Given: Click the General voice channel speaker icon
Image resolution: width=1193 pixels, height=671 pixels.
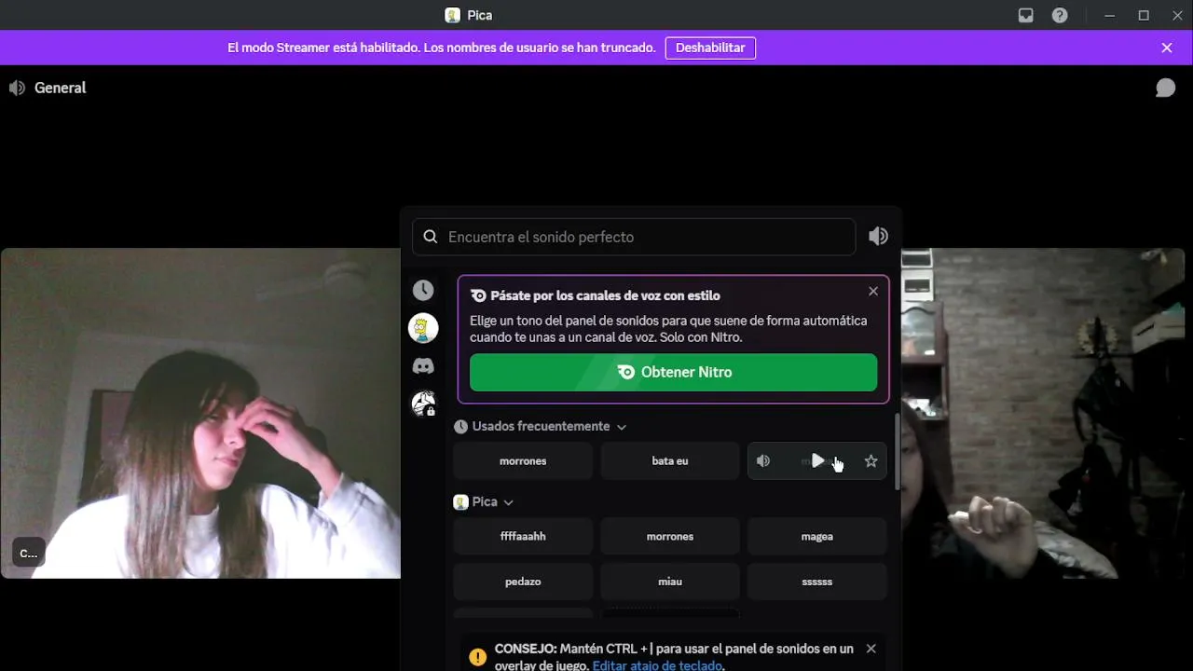Looking at the screenshot, I should click(x=17, y=88).
